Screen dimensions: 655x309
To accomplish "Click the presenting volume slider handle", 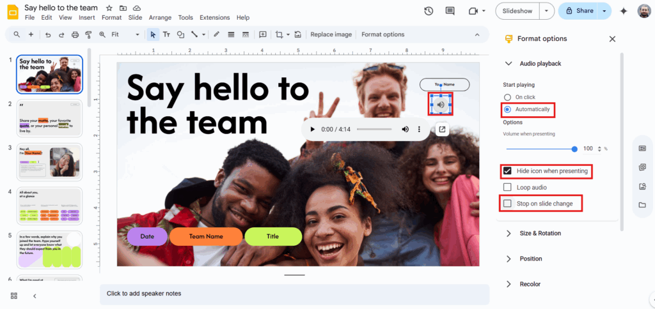I will point(574,149).
